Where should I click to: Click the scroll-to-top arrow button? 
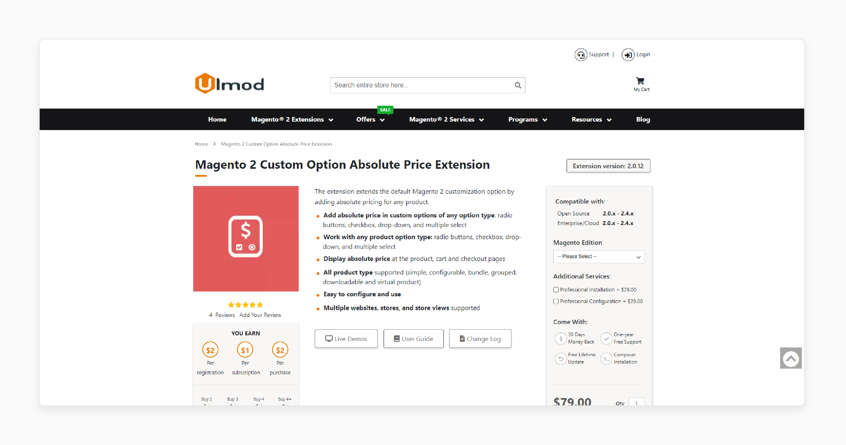click(791, 358)
